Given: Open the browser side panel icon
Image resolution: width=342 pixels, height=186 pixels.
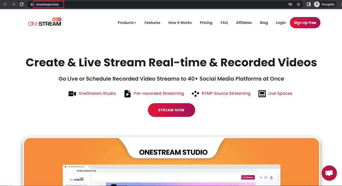Looking at the screenshot, I should point(308,4).
